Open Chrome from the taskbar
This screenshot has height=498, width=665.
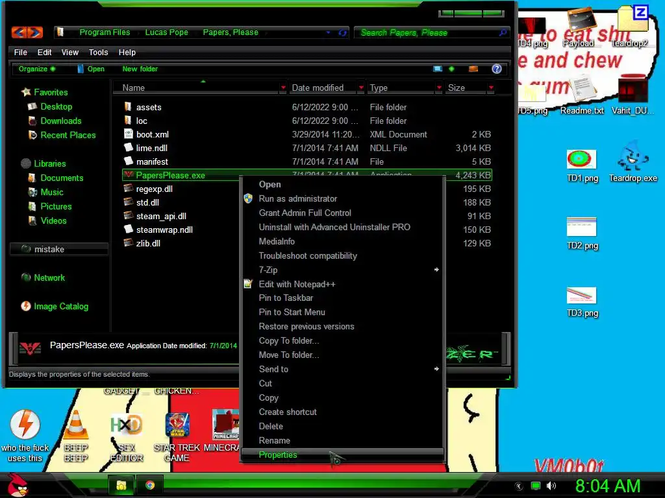click(x=150, y=485)
